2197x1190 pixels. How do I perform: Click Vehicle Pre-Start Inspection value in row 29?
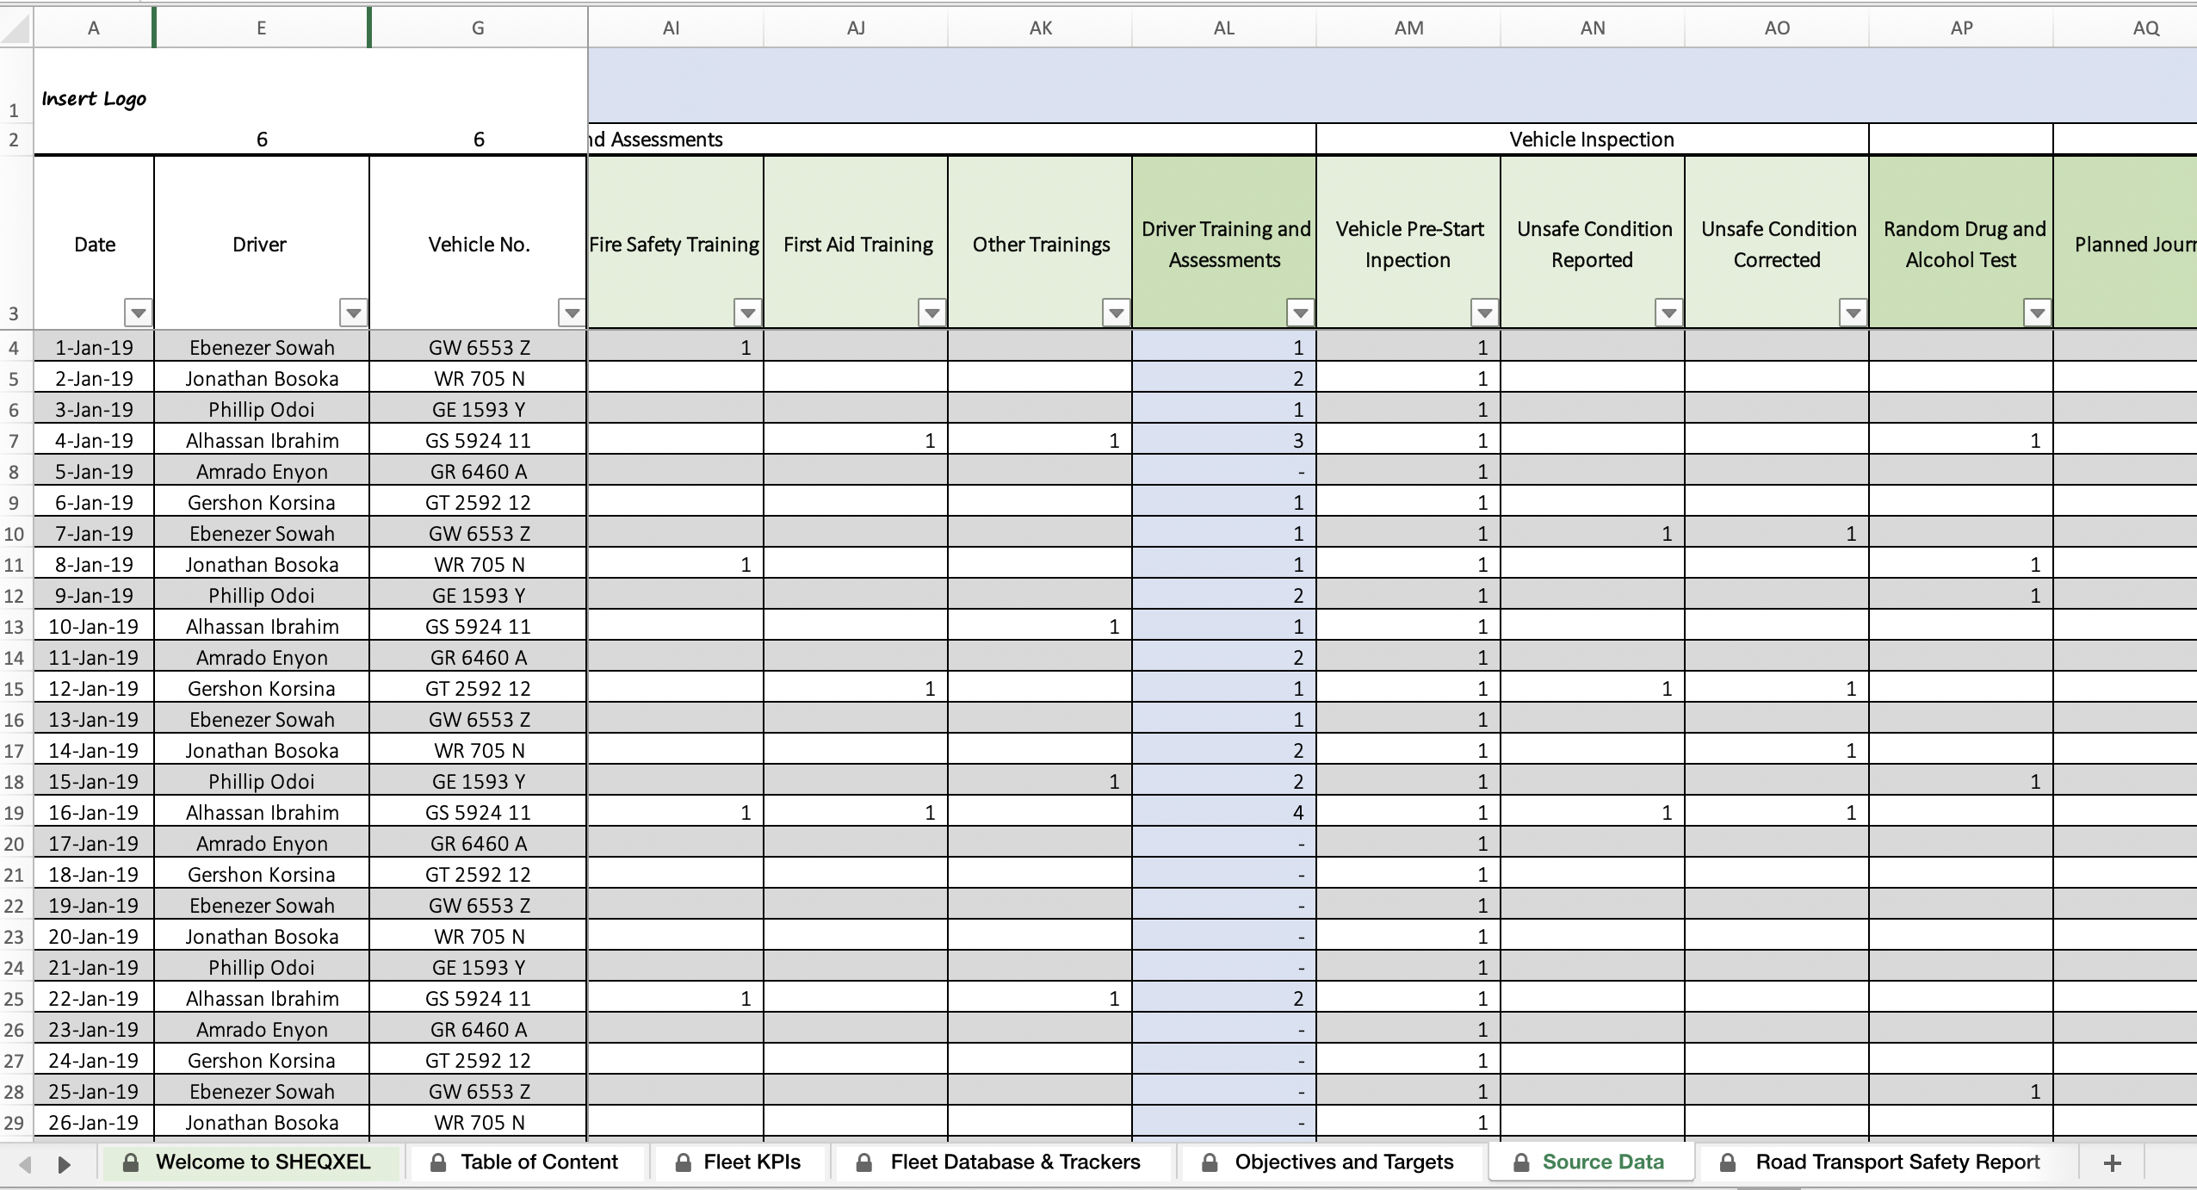point(1408,1122)
